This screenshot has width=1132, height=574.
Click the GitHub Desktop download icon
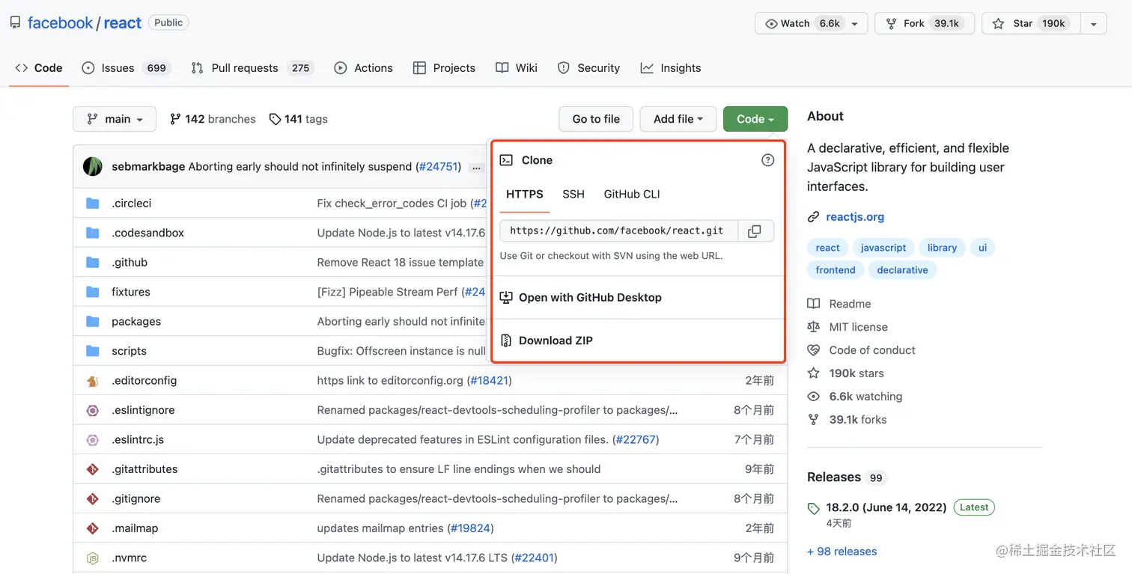point(506,297)
